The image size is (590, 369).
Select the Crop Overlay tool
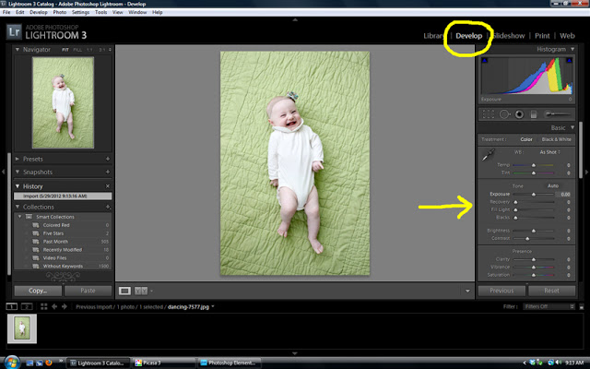click(488, 114)
